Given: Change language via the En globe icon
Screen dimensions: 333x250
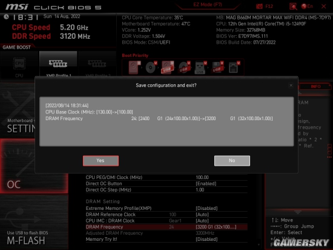Looking at the screenshot, I should pyautogui.click(x=307, y=7).
